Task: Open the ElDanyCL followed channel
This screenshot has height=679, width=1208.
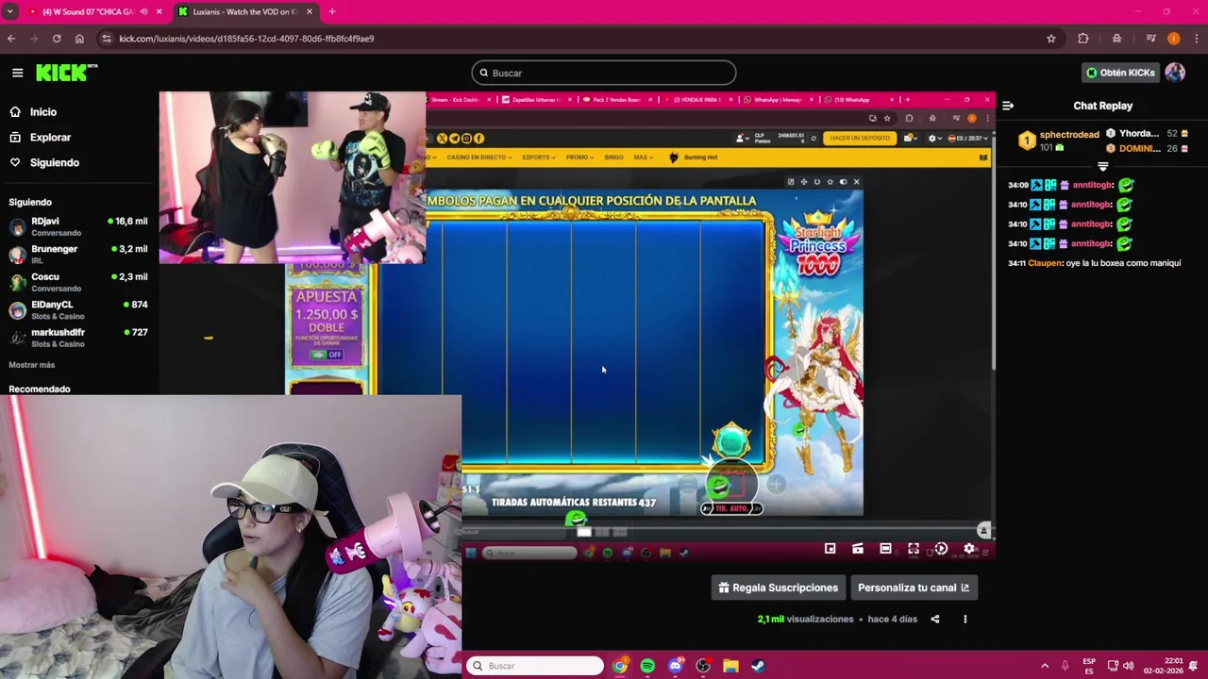Action: click(78, 310)
